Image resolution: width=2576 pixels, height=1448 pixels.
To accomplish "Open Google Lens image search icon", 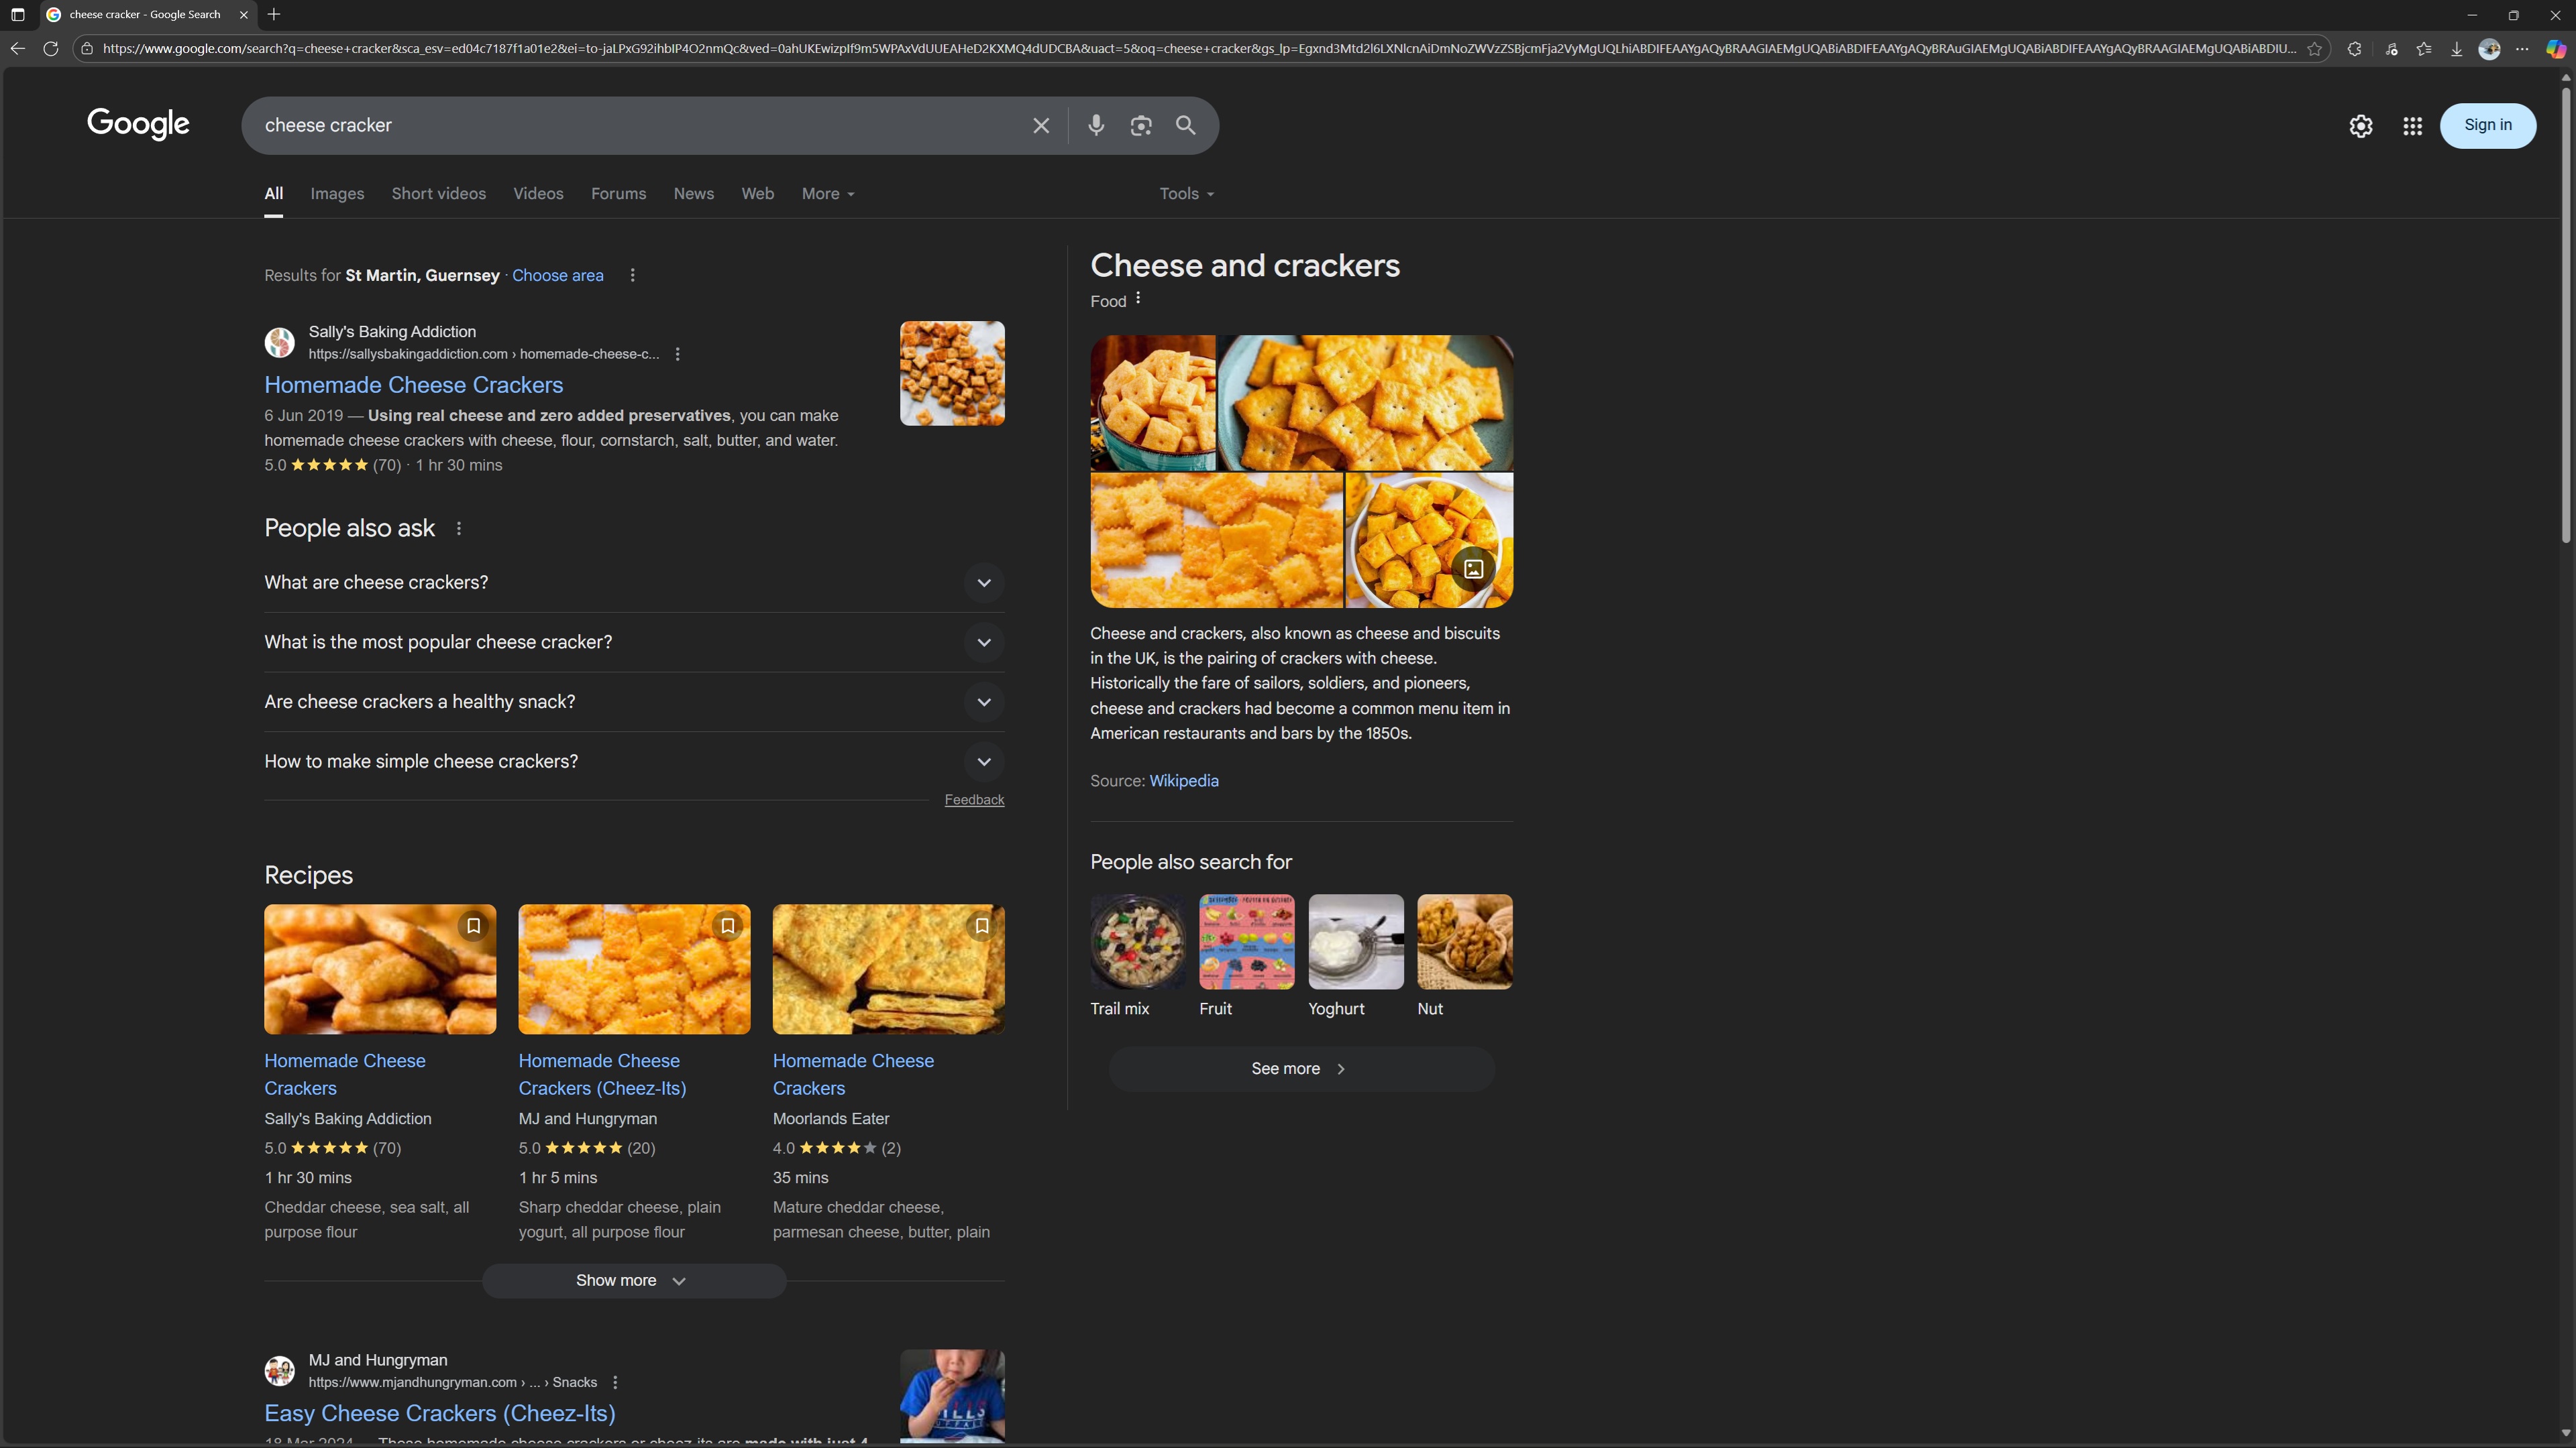I will tap(1141, 125).
